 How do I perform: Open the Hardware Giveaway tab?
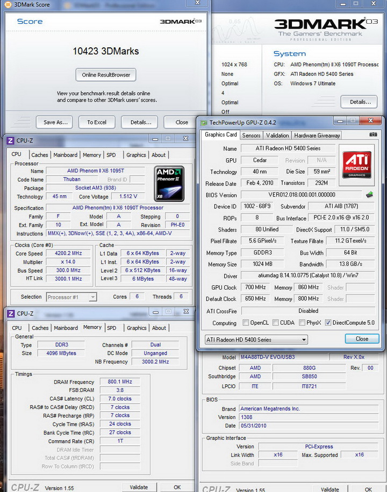coord(317,135)
